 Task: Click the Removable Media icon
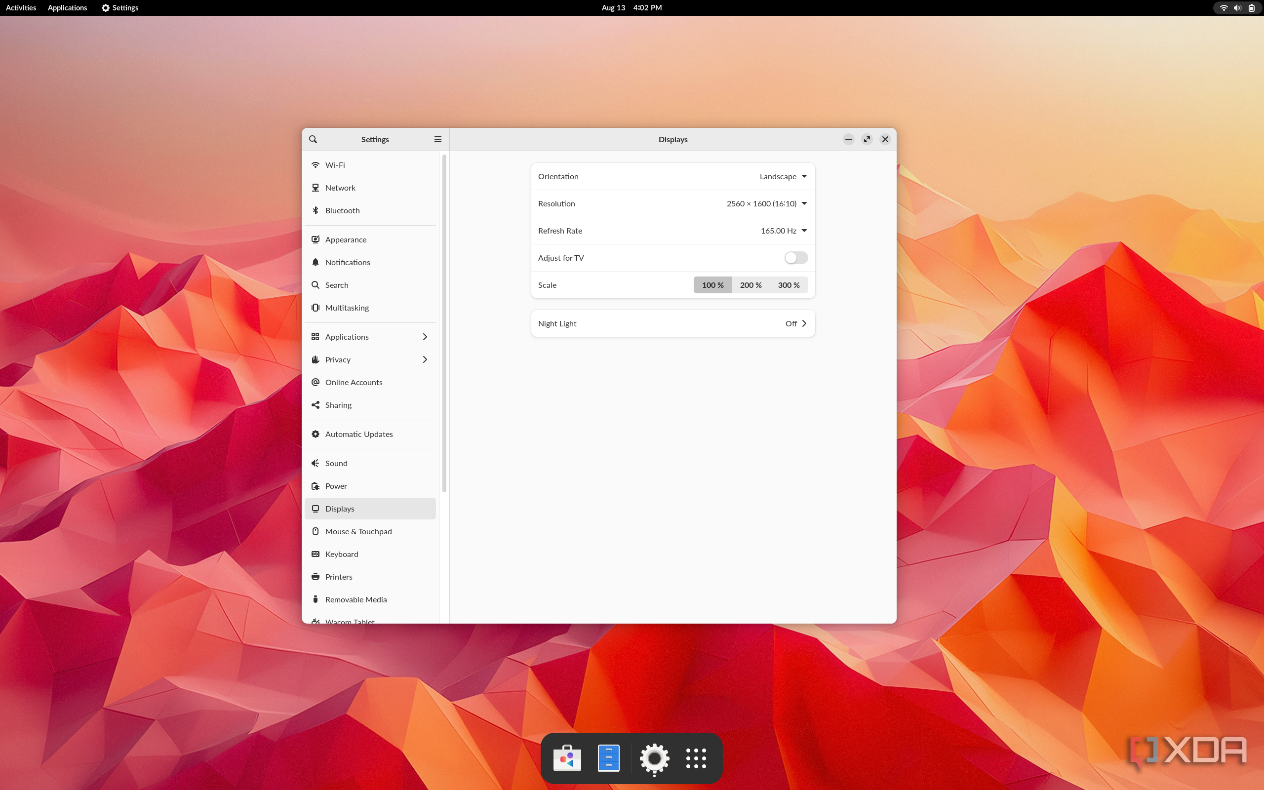tap(316, 599)
